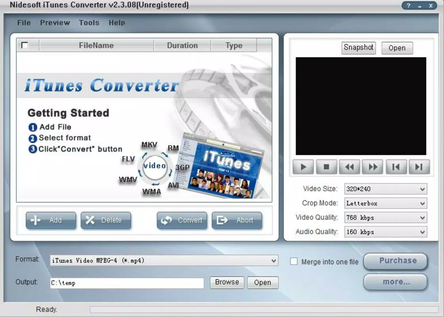The width and height of the screenshot is (444, 317).
Task: Click the Play button under preview
Action: [x=303, y=167]
